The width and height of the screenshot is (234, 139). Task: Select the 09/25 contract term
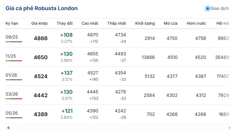coord(12,37)
